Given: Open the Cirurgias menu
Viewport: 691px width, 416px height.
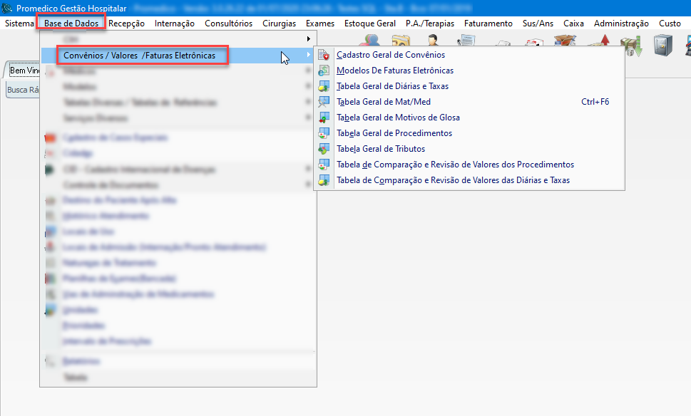Looking at the screenshot, I should [279, 24].
